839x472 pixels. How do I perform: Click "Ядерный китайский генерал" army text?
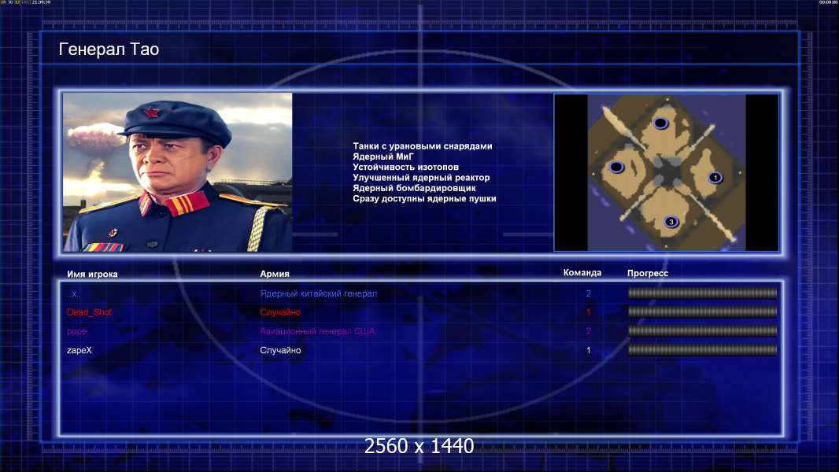[x=319, y=293]
